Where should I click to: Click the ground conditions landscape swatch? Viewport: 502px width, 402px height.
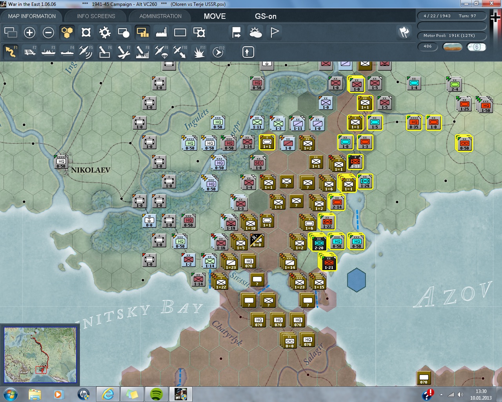452,47
